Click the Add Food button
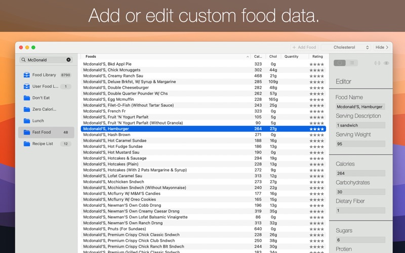Image resolution: width=405 pixels, height=253 pixels. click(304, 47)
